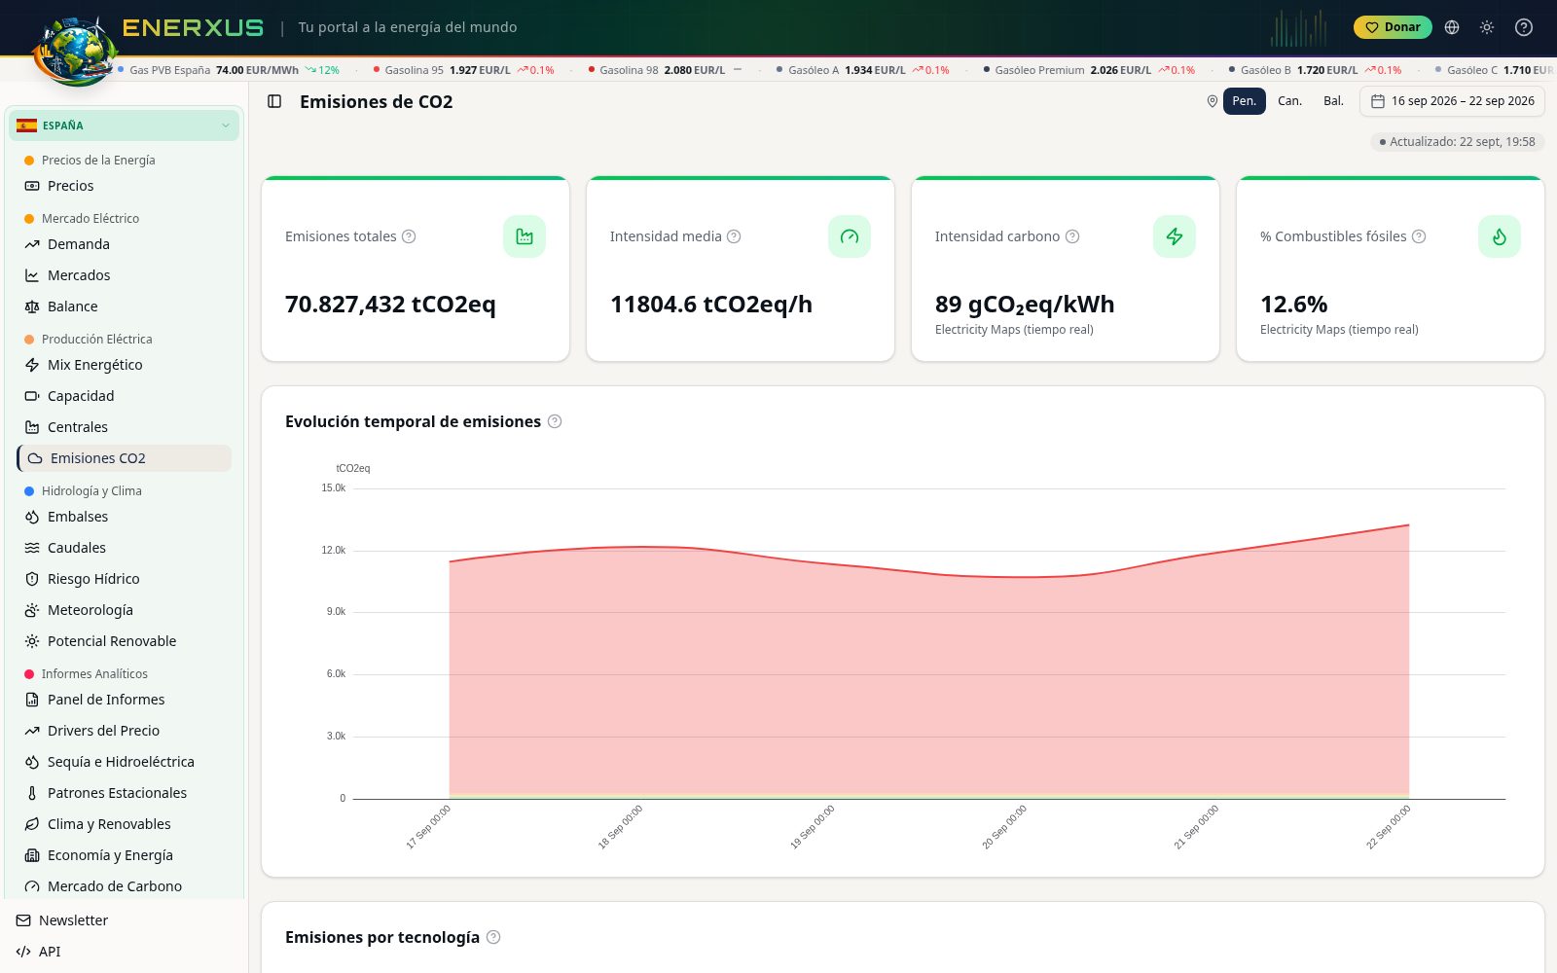This screenshot has height=973, width=1557.
Task: Click the gauge icon on Intensidad media card
Action: (850, 236)
